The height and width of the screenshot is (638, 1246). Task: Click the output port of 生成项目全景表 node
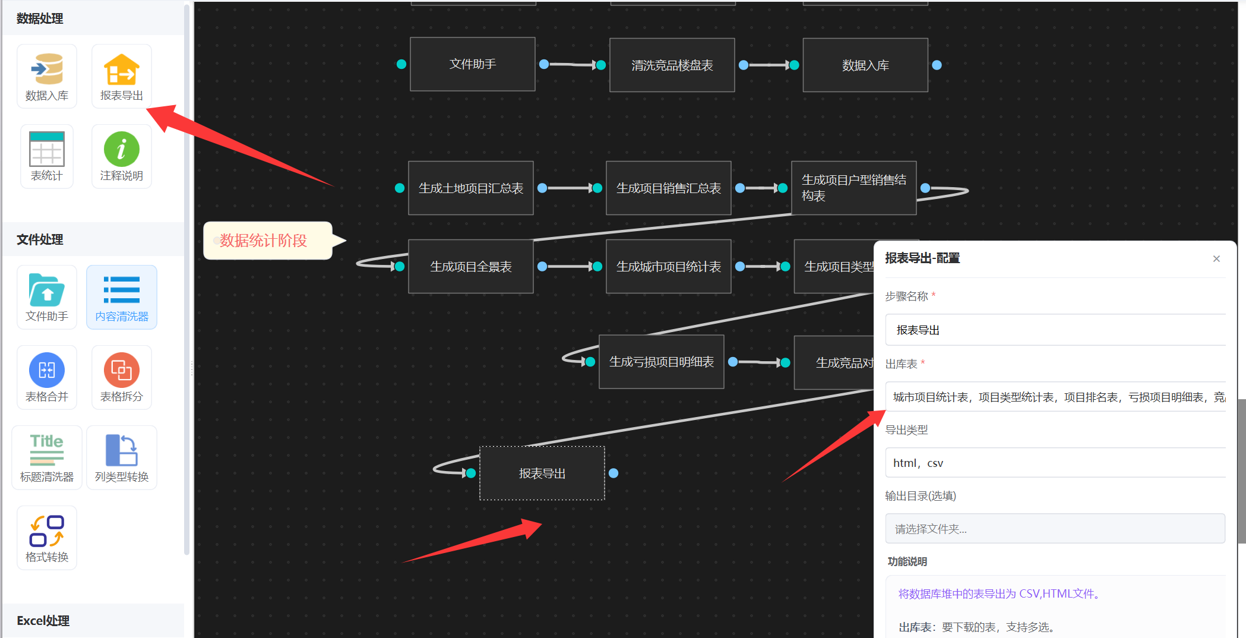click(542, 267)
